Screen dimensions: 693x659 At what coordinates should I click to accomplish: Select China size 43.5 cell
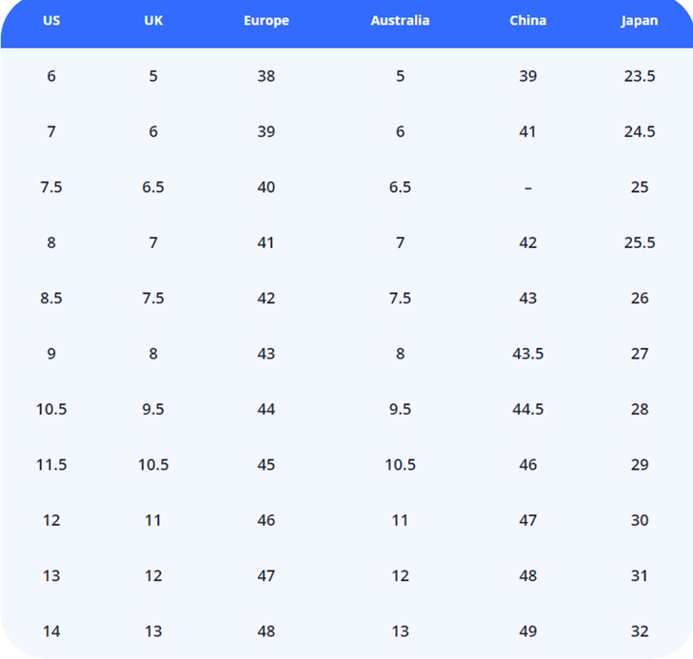click(x=527, y=354)
